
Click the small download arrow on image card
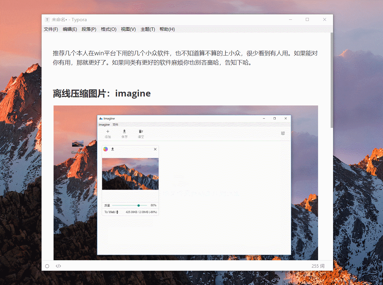coord(113,149)
